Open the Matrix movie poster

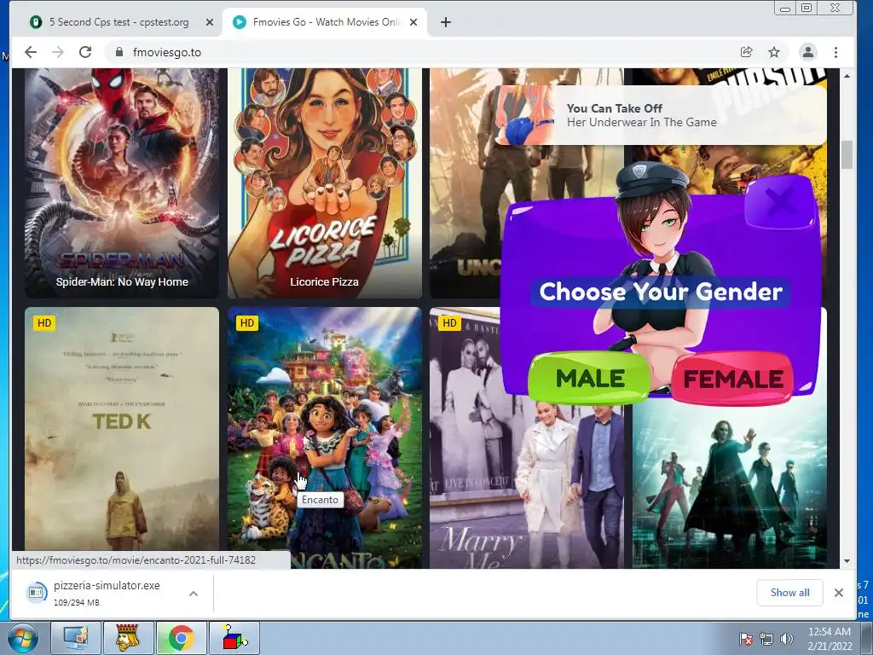[x=730, y=484]
